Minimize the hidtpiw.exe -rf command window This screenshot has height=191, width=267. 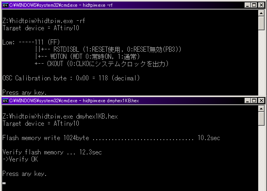247,5
